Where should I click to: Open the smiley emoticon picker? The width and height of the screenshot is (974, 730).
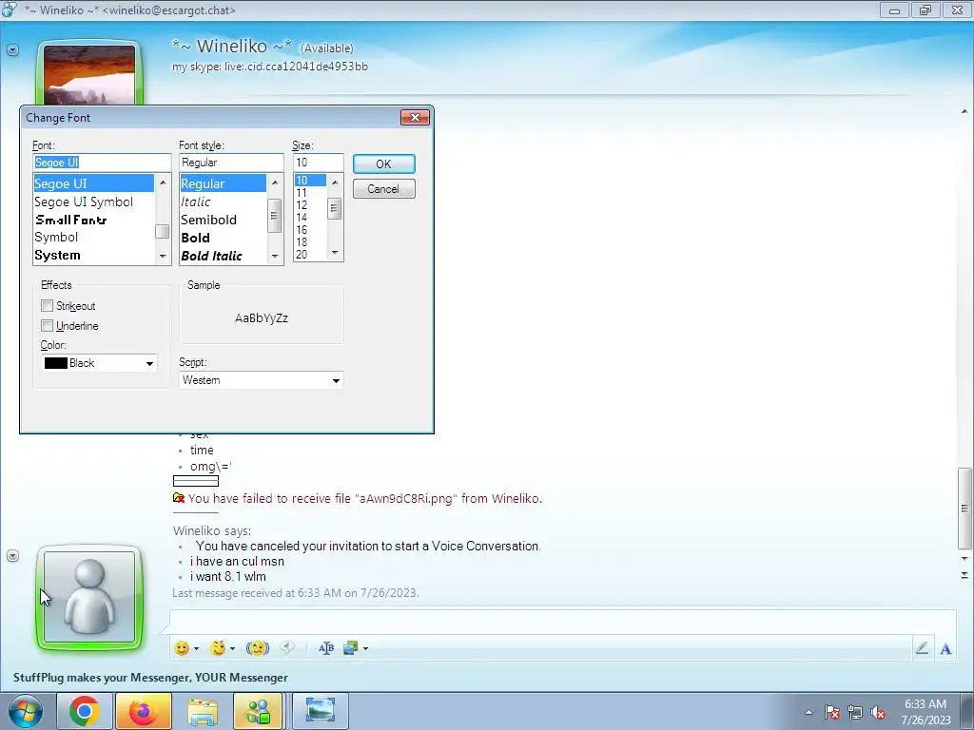182,648
